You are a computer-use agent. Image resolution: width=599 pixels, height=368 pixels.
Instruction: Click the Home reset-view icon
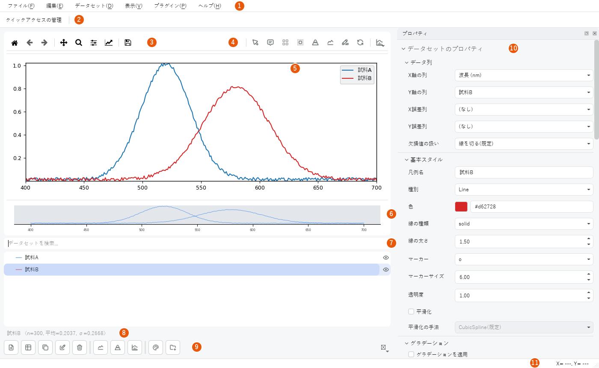(x=15, y=43)
